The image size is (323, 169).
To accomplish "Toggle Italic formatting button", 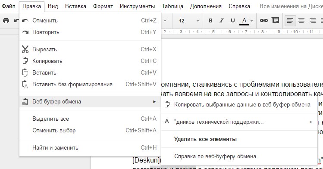I will (x=222, y=21).
